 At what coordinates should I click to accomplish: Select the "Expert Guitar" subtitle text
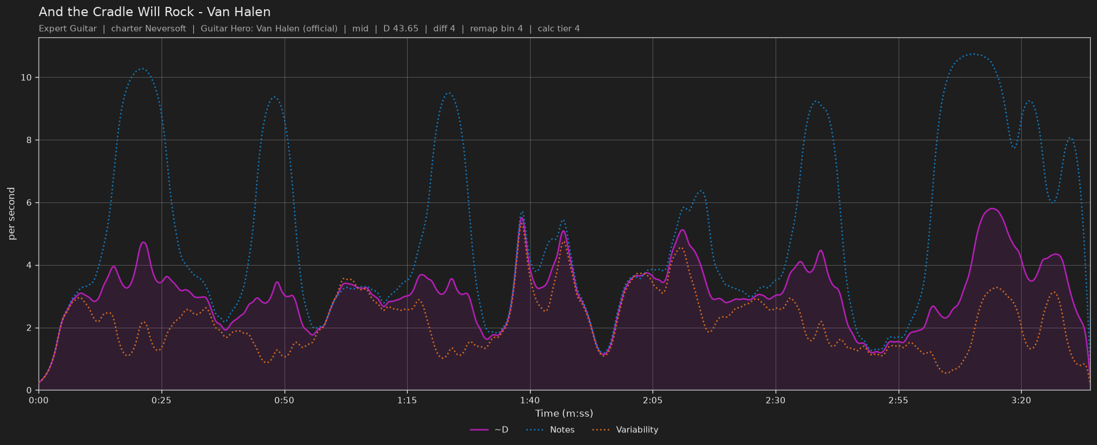coord(68,29)
